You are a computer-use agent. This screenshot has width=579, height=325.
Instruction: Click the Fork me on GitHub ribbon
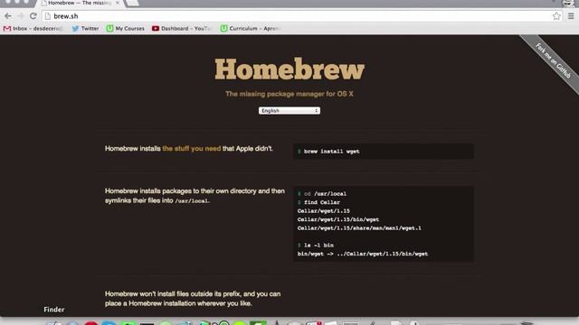[553, 60]
